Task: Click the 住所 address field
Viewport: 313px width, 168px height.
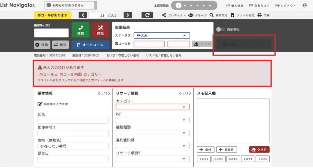Action: tap(73, 146)
